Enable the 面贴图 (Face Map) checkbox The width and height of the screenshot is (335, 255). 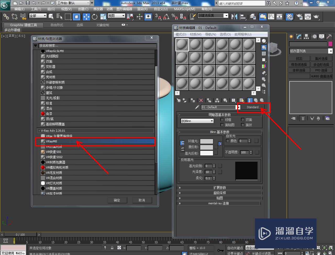[x=222, y=125]
